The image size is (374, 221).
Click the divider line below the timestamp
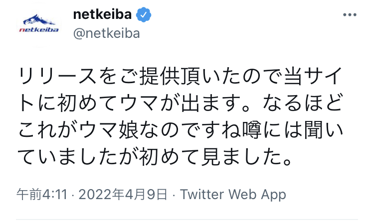187,219
